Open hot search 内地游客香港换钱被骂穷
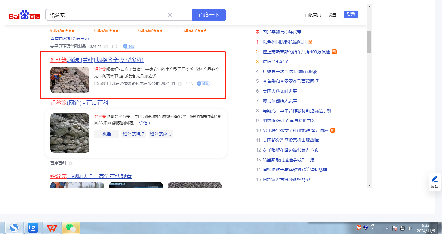The image size is (442, 234). [286, 179]
